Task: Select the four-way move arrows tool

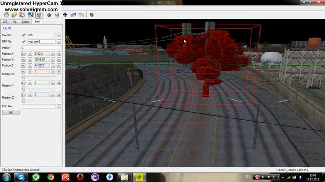Action: pos(65,15)
